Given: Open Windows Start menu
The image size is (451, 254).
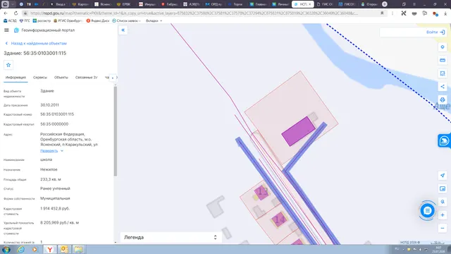Looking at the screenshot, I should tap(6, 249).
